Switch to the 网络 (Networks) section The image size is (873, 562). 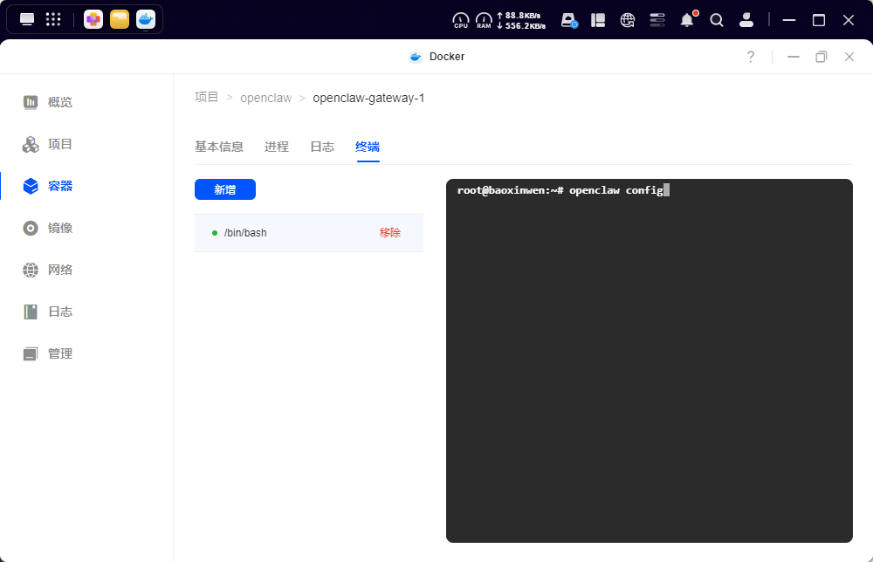[x=59, y=269]
